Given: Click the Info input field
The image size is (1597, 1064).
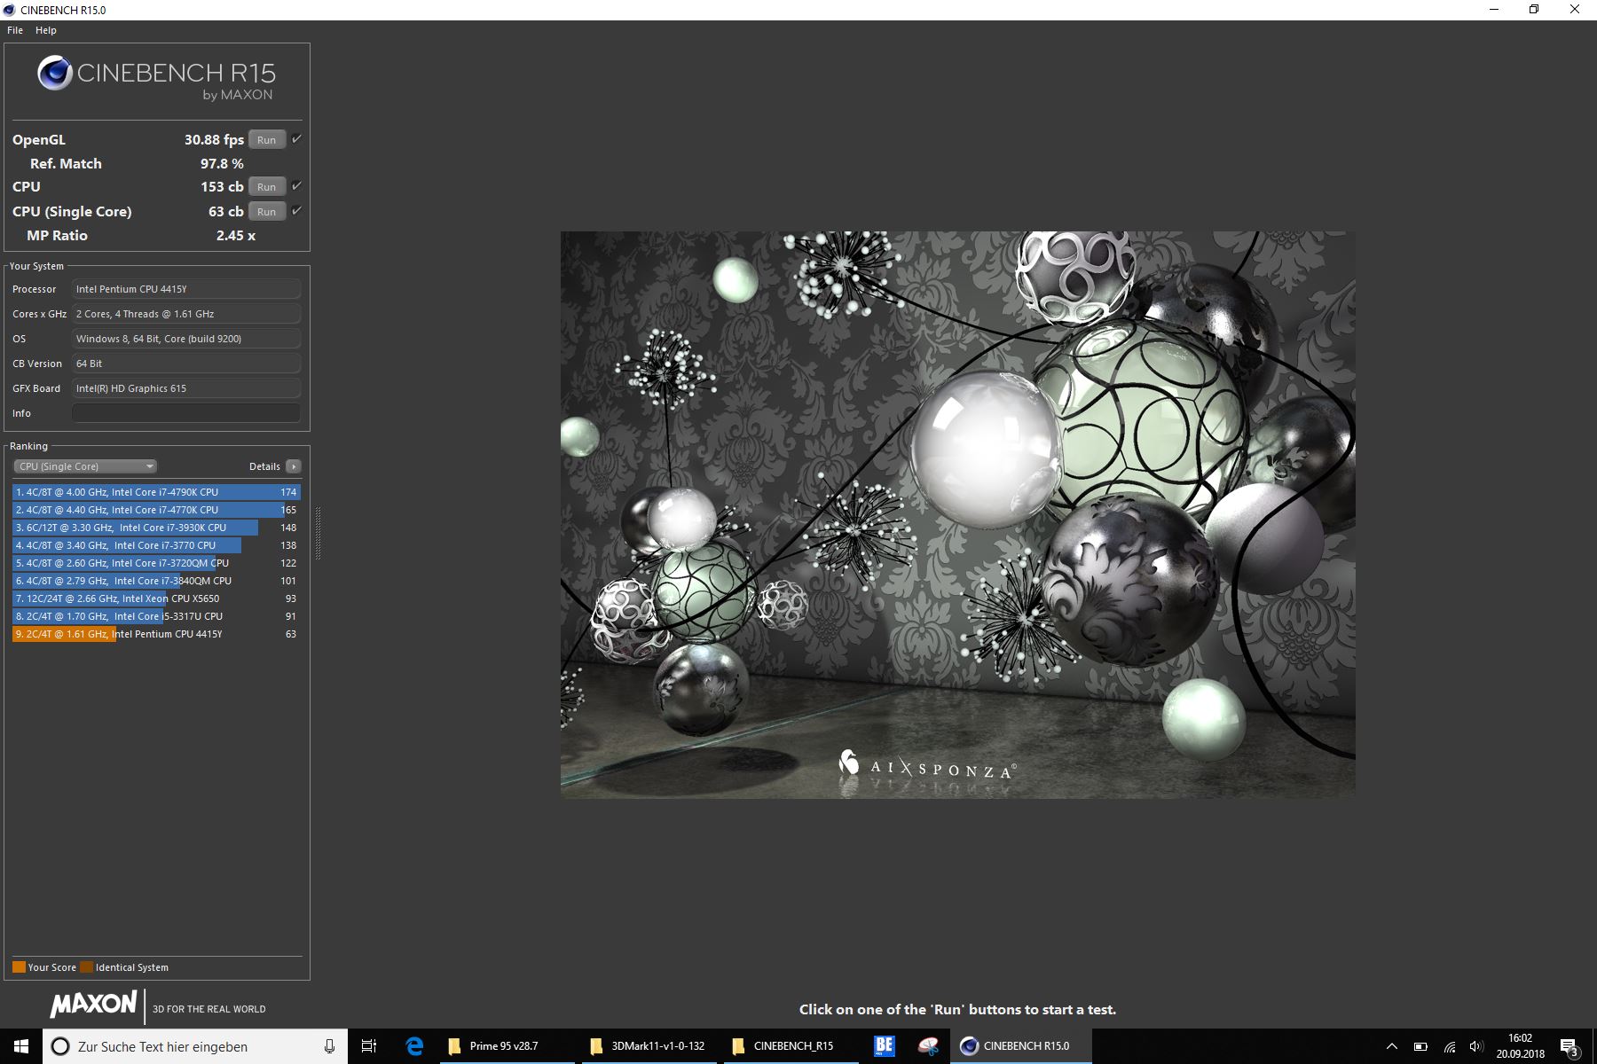Looking at the screenshot, I should tap(186, 413).
